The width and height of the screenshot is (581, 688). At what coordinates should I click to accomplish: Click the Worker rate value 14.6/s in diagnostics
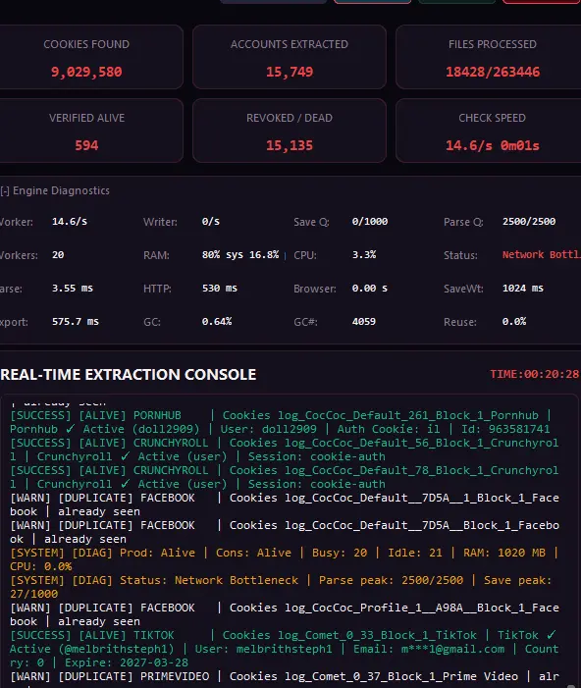pyautogui.click(x=70, y=222)
